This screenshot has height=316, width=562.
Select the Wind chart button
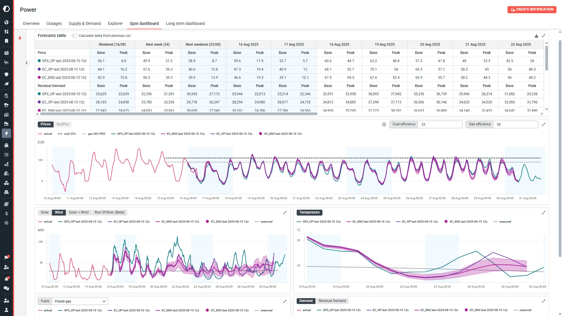coord(59,213)
